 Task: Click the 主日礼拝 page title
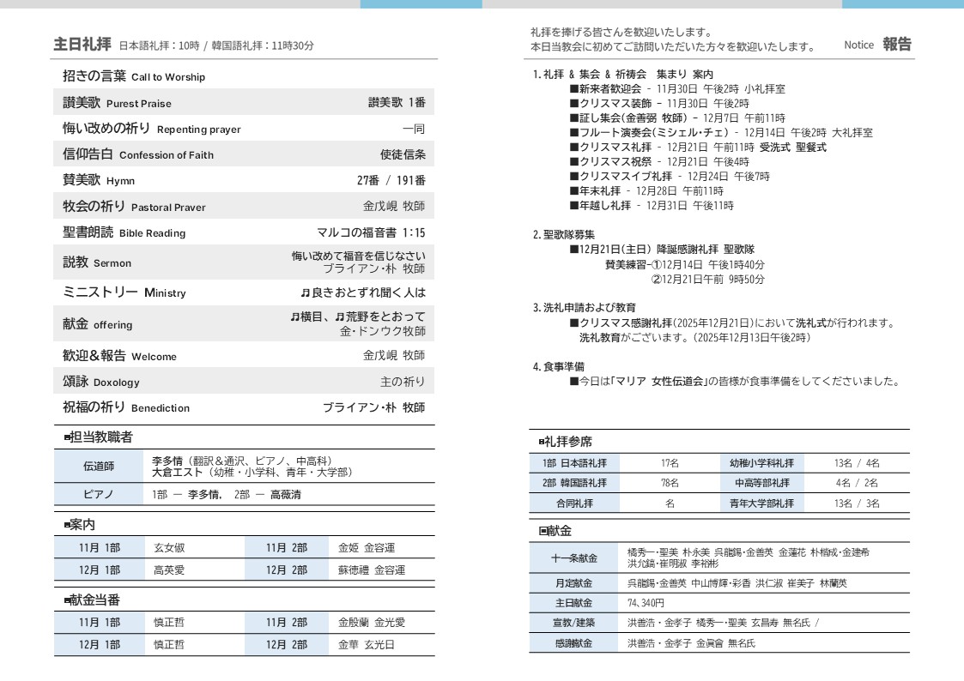point(82,44)
